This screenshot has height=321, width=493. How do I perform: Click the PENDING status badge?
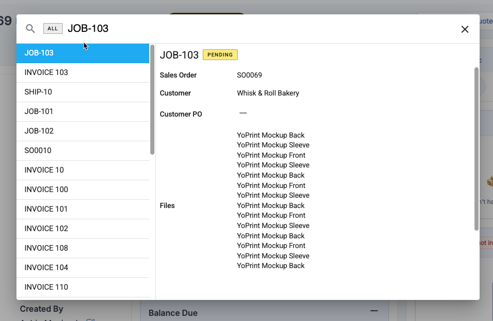pos(220,55)
